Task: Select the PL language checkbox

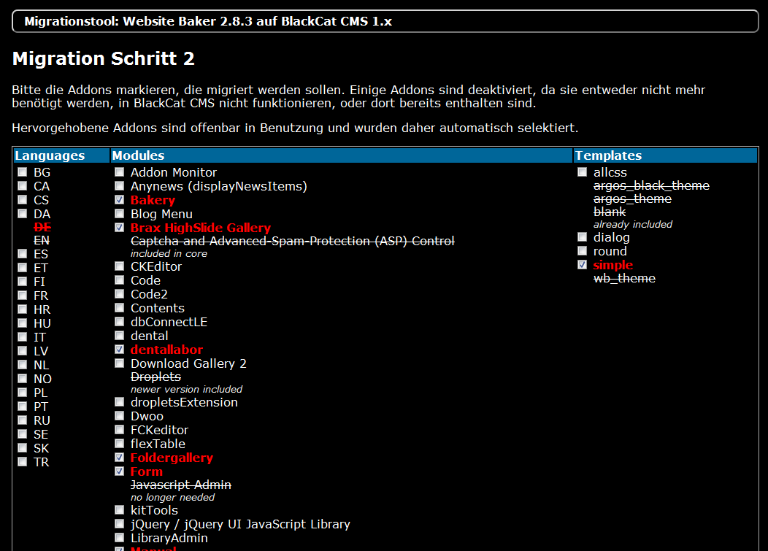Action: (23, 393)
